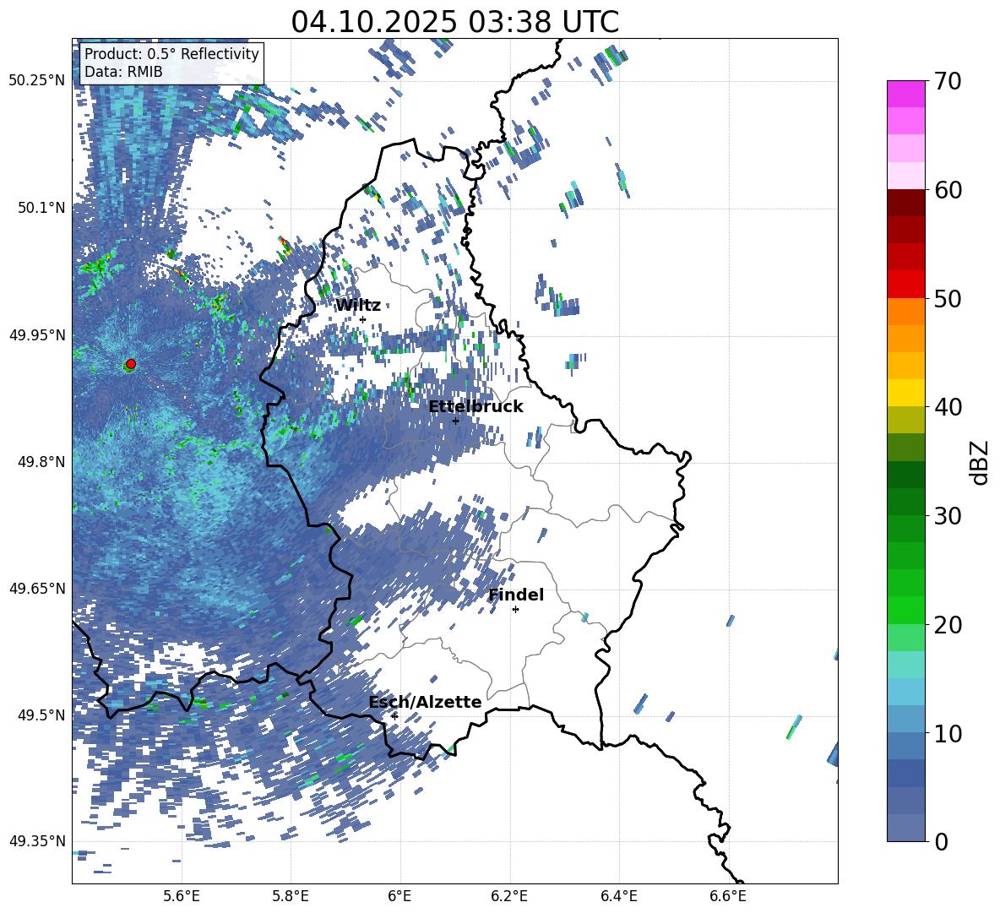Click the Ettelbruck city label
This screenshot has height=913, width=1000.
click(x=476, y=407)
